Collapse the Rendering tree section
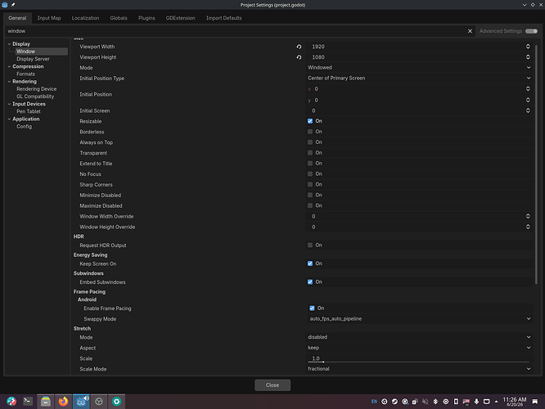This screenshot has height=409, width=545. click(9, 82)
